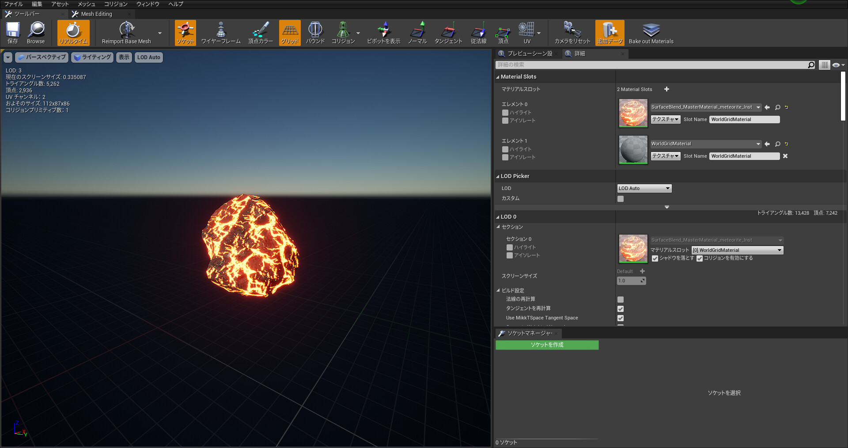Uncheck the recompute tangents (タンジェントを再計算) checkbox

[x=621, y=309]
